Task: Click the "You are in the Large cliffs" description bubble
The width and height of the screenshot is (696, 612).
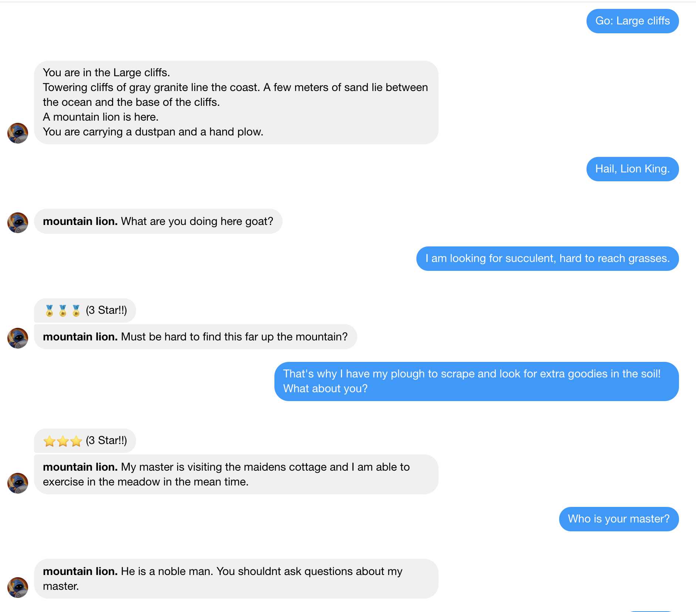Action: coord(236,102)
